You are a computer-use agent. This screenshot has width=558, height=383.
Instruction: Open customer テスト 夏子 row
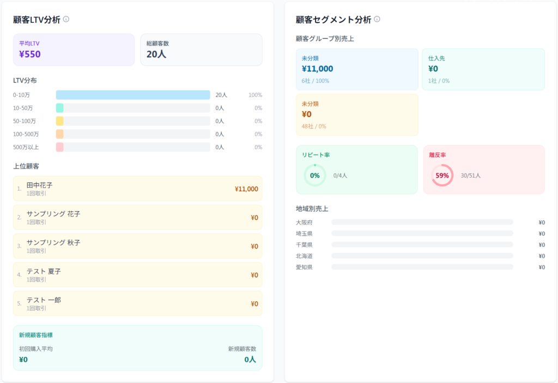(x=137, y=275)
